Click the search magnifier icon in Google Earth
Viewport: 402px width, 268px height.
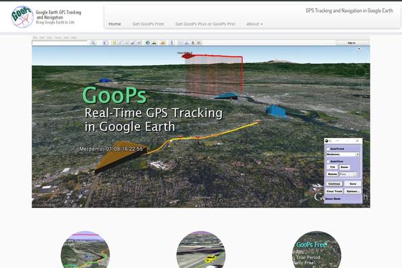[x=94, y=43]
